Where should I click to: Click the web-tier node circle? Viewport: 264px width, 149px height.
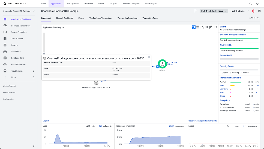pos(162,64)
